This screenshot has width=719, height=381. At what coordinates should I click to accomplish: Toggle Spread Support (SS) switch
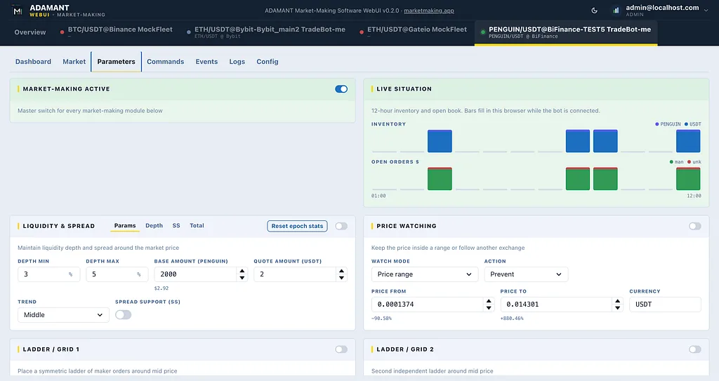click(x=123, y=315)
